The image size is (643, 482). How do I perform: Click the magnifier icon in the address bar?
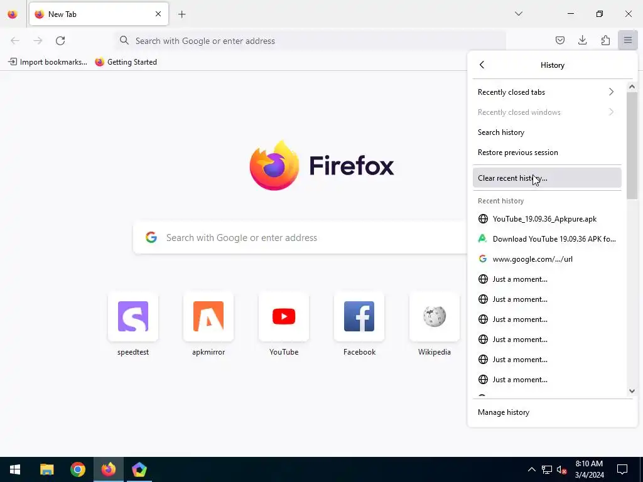[124, 40]
